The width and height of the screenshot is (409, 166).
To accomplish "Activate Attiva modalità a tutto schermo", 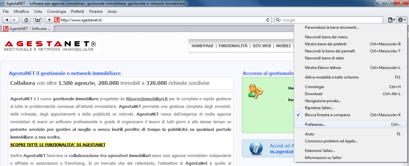I will point(350,77).
